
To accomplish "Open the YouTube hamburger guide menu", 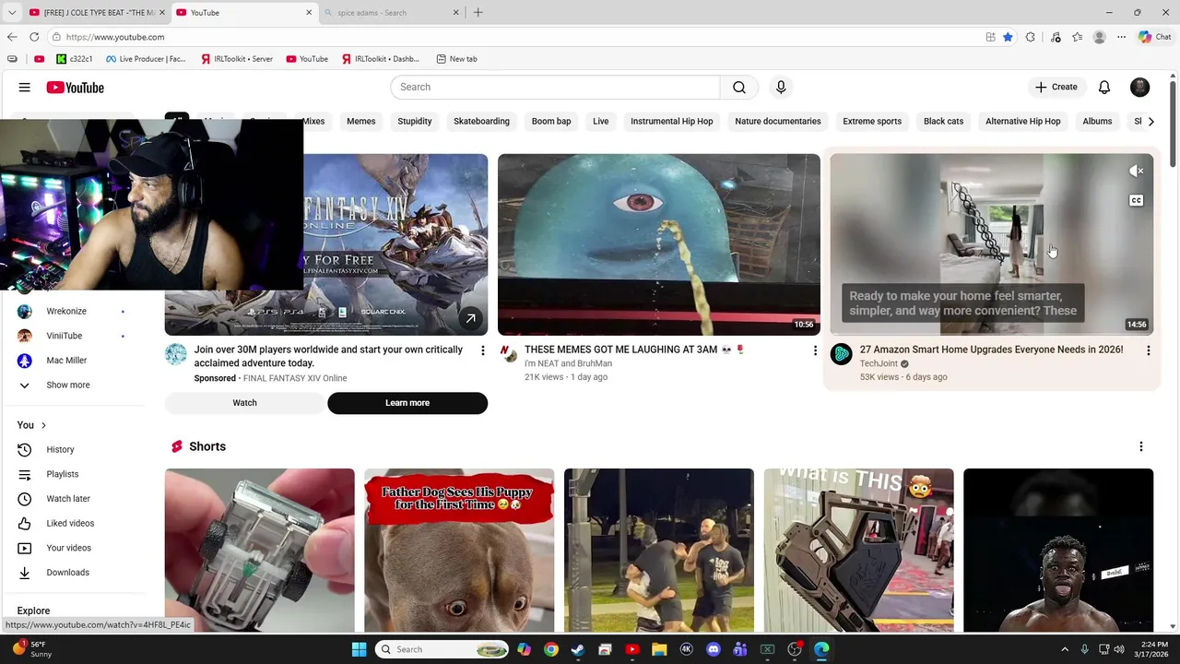I will click(25, 88).
